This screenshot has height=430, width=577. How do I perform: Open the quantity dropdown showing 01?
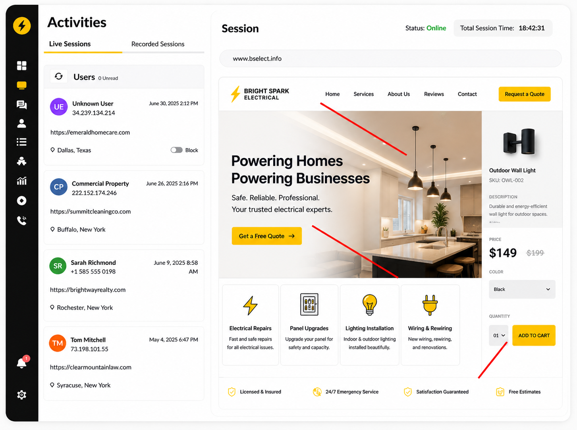click(x=499, y=336)
